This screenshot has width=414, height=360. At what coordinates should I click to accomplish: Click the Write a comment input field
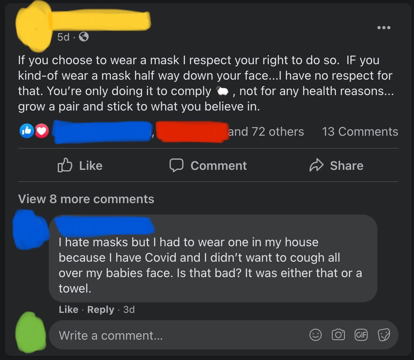[x=163, y=335]
